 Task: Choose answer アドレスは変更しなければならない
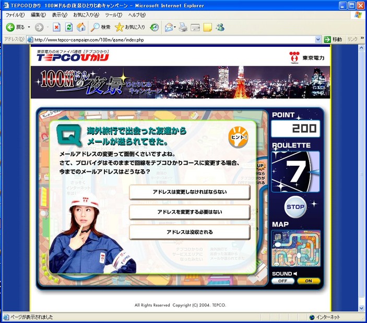[x=190, y=192]
